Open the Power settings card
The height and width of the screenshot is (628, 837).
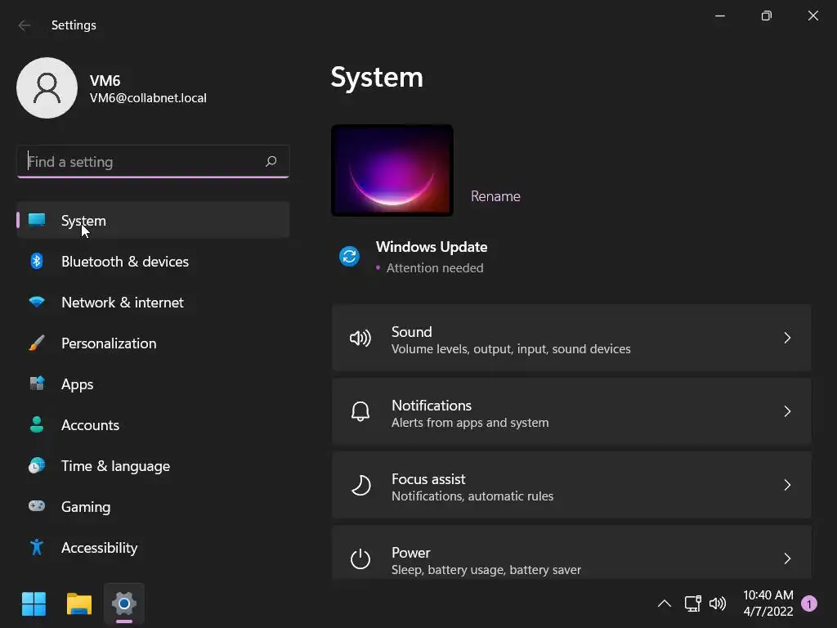(571, 554)
